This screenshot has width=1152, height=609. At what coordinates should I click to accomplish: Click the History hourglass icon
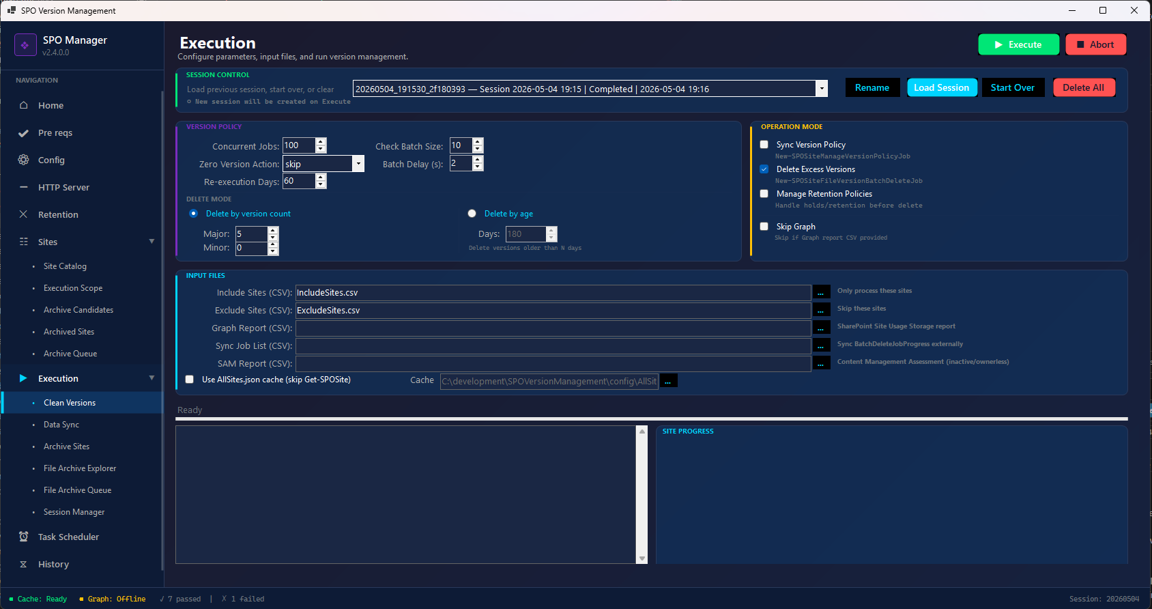[x=24, y=564]
